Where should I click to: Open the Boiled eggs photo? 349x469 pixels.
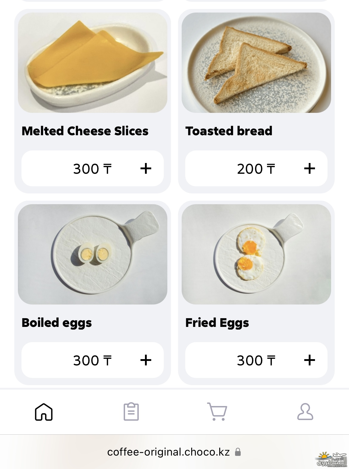point(92,254)
